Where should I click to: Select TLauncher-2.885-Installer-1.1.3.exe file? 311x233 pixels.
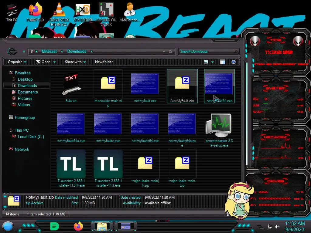click(108, 169)
